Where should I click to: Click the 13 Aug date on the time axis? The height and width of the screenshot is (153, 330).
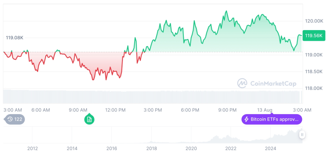point(265,110)
